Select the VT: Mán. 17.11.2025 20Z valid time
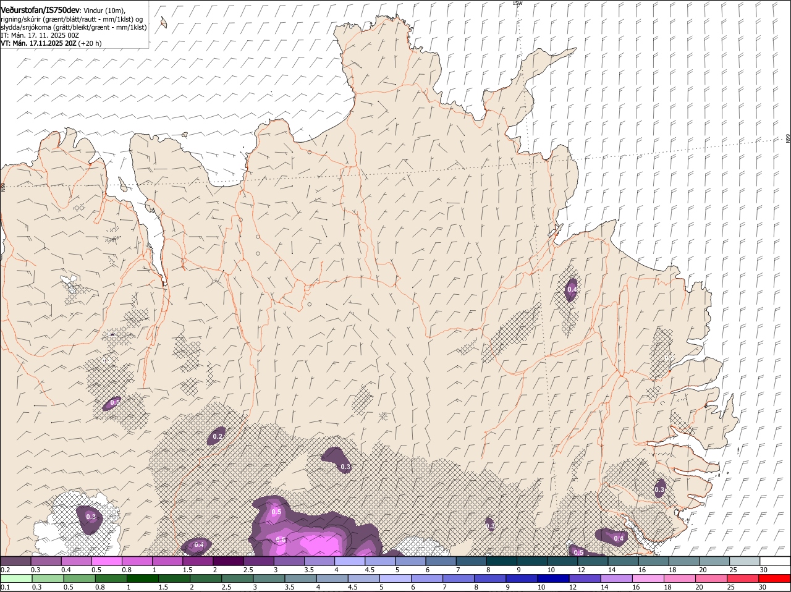The height and width of the screenshot is (592, 791). coord(38,43)
